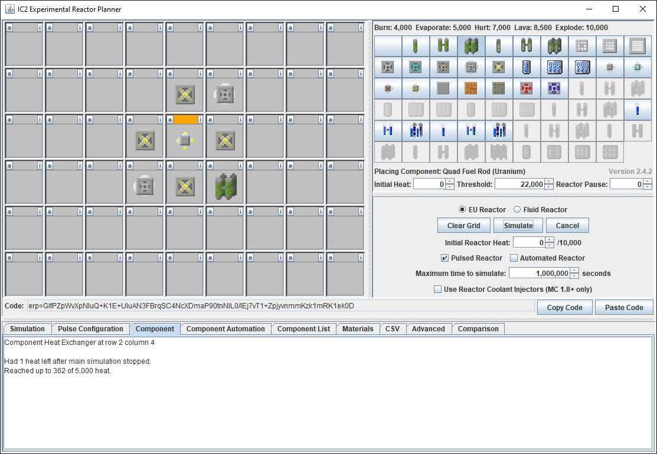657x454 pixels.
Task: Open the Materials tab
Action: pos(358,329)
